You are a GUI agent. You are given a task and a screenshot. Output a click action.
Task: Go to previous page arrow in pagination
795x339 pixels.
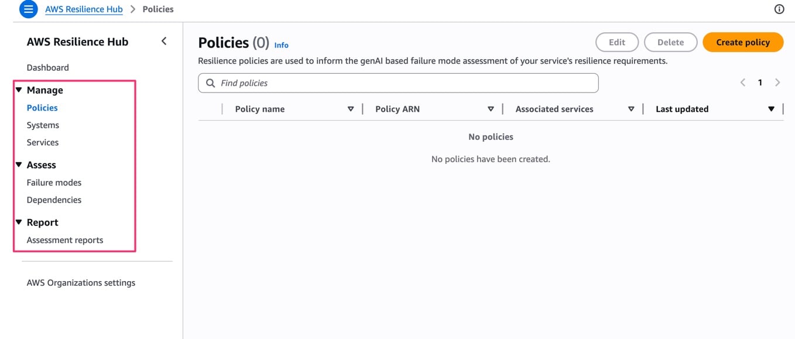(x=742, y=83)
